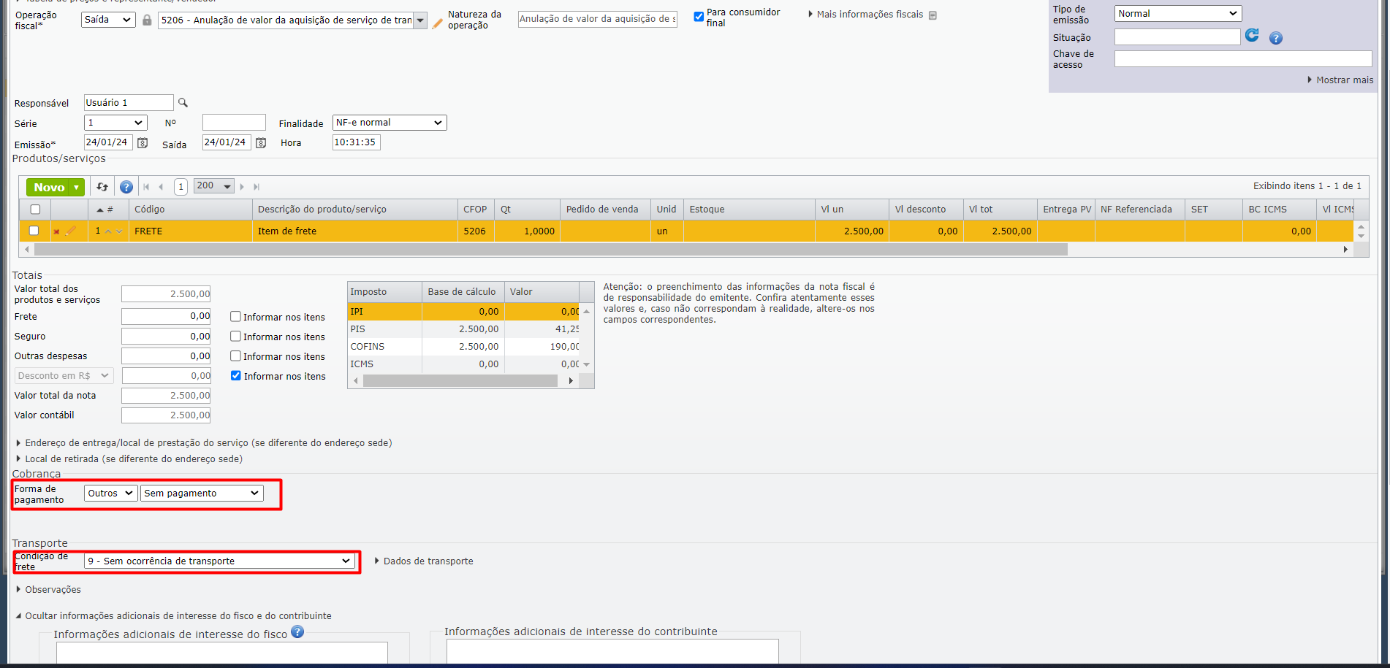Viewport: 1390px width, 668px height.
Task: Click the magnifier icon next to Responsável
Action: (183, 102)
